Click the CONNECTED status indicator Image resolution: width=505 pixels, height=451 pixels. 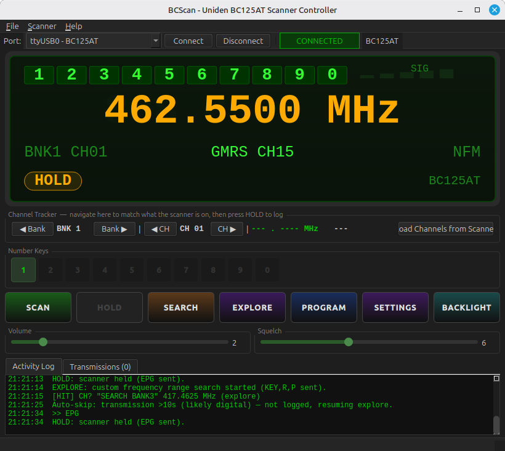[x=320, y=41]
